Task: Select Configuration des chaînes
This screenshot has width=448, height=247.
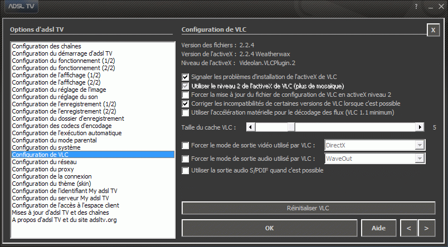Action: click(92, 46)
